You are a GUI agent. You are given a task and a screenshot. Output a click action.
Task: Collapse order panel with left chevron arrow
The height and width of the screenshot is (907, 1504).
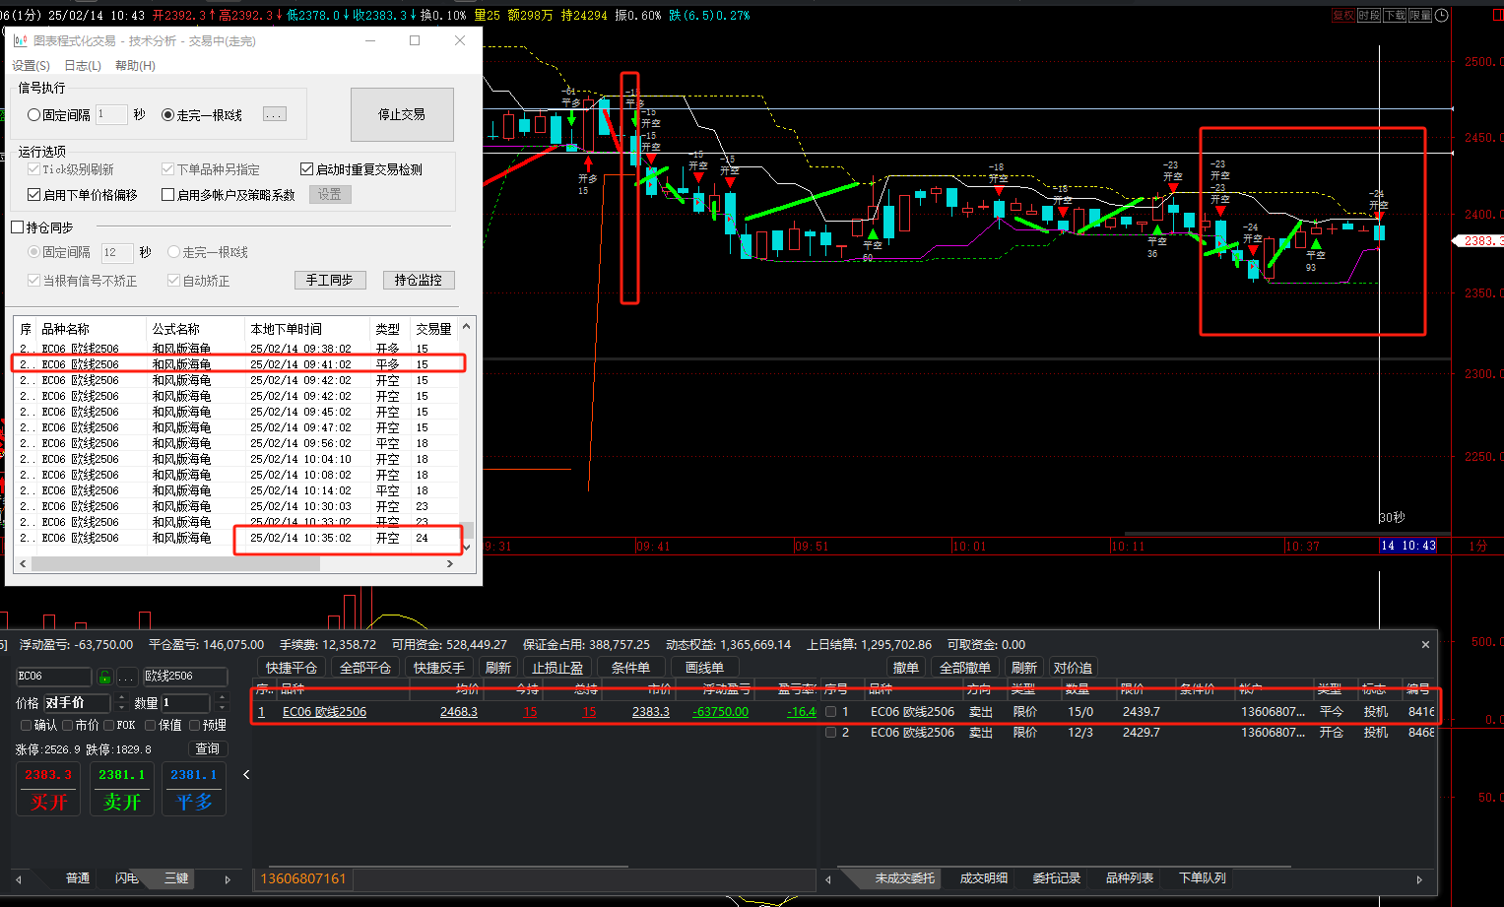click(246, 775)
